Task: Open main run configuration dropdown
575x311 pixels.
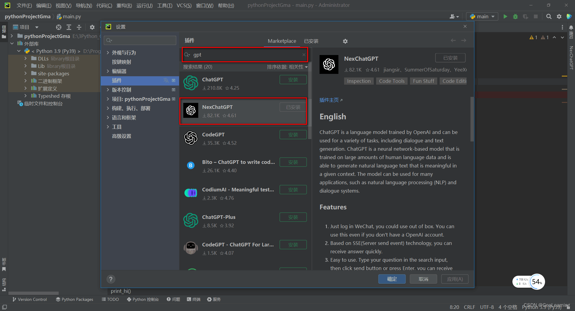Action: pyautogui.click(x=482, y=16)
